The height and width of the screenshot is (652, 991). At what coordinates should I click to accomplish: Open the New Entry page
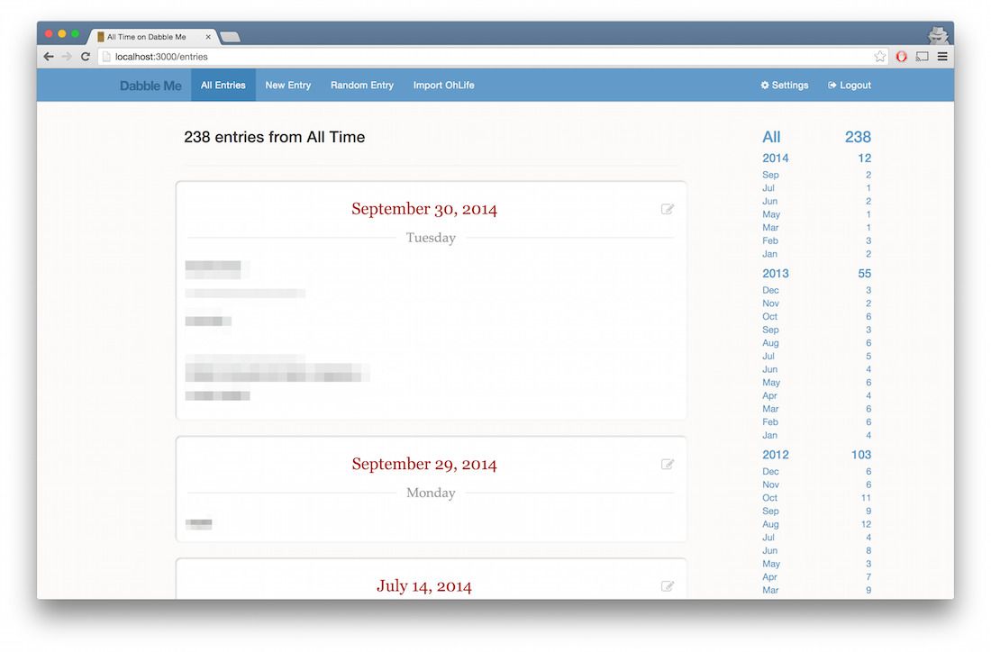287,85
